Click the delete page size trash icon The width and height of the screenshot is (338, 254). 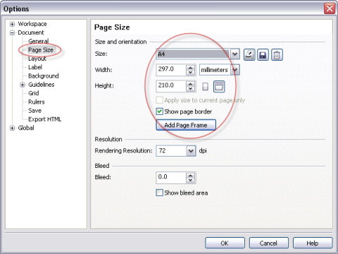coord(277,55)
